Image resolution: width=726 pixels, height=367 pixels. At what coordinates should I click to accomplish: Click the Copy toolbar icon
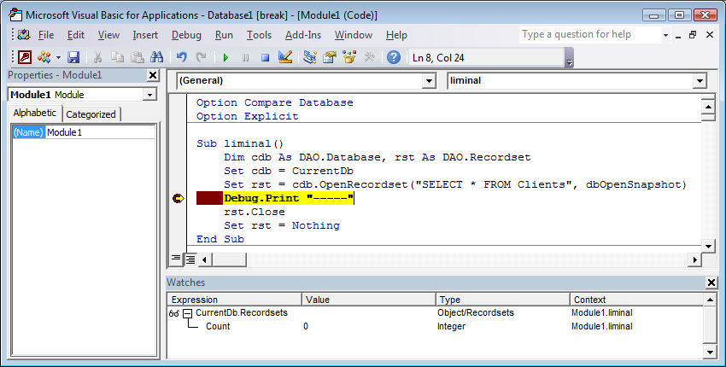[x=117, y=57]
